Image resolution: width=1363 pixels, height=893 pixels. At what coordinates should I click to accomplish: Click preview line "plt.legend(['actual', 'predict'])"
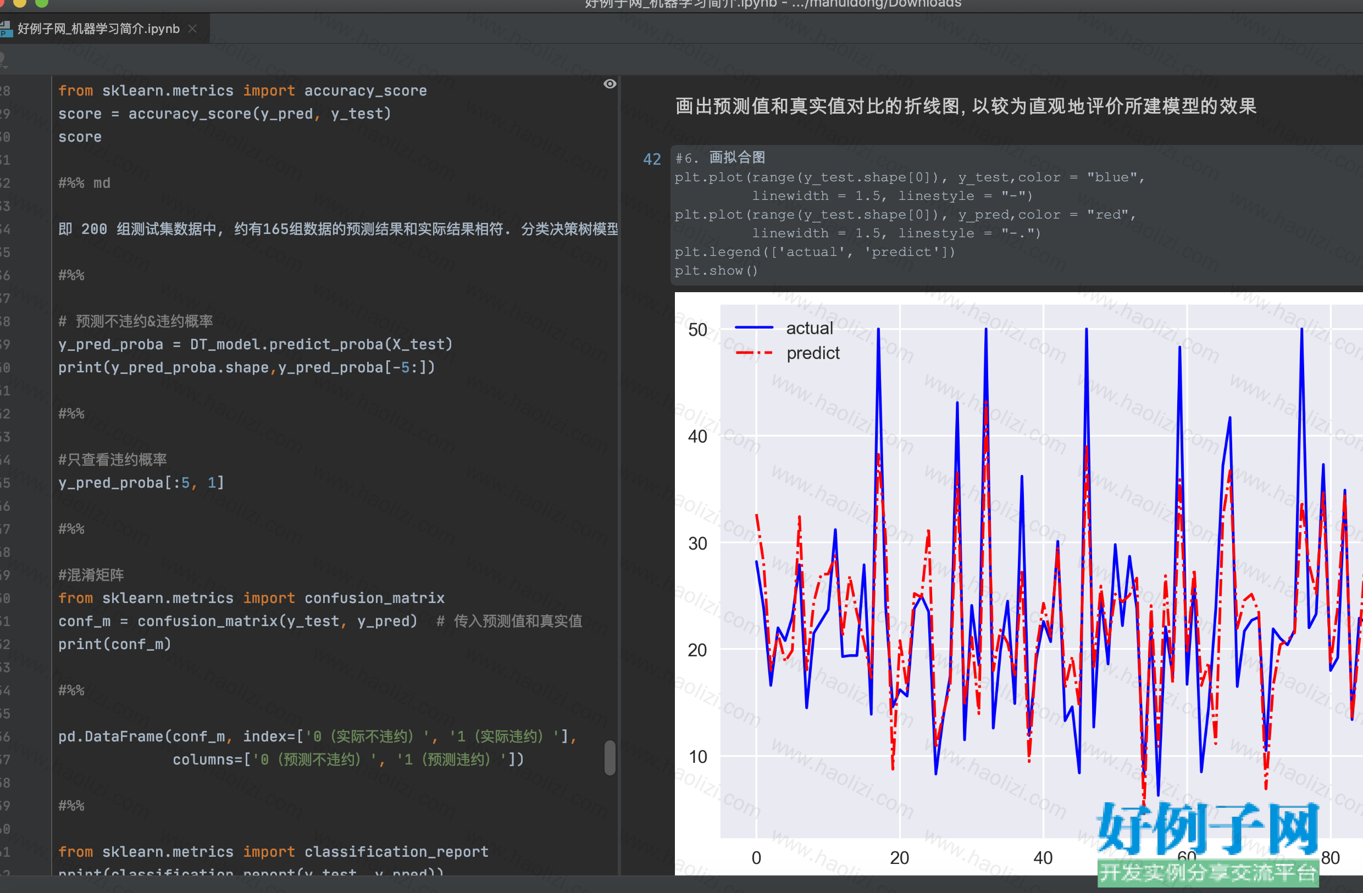point(815,252)
